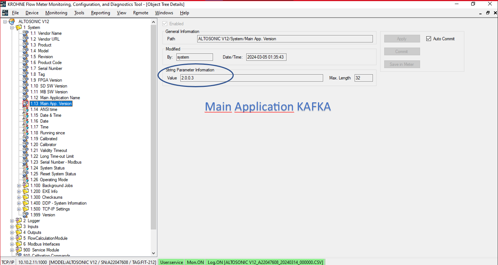Expand the 3 Inputs node
Viewport: 498px width, 265px height.
click(12, 227)
